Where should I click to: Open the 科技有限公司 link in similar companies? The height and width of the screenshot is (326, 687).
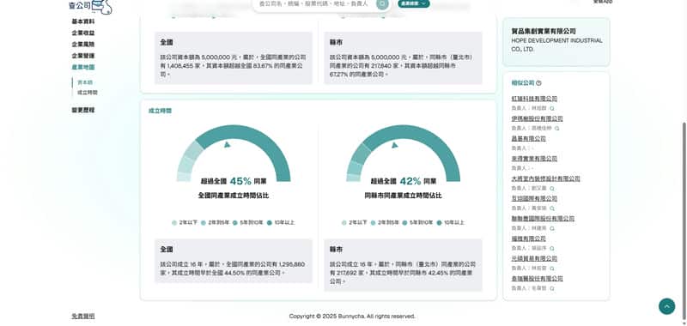pyautogui.click(x=534, y=99)
